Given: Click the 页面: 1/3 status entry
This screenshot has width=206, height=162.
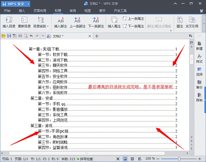Looking at the screenshot, I should click(21, 159).
